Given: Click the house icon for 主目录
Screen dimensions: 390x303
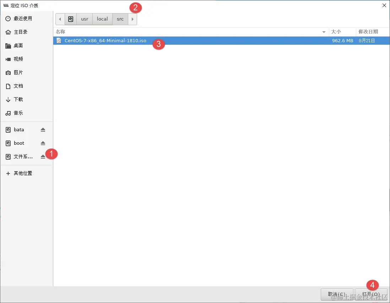Looking at the screenshot, I should [8, 32].
